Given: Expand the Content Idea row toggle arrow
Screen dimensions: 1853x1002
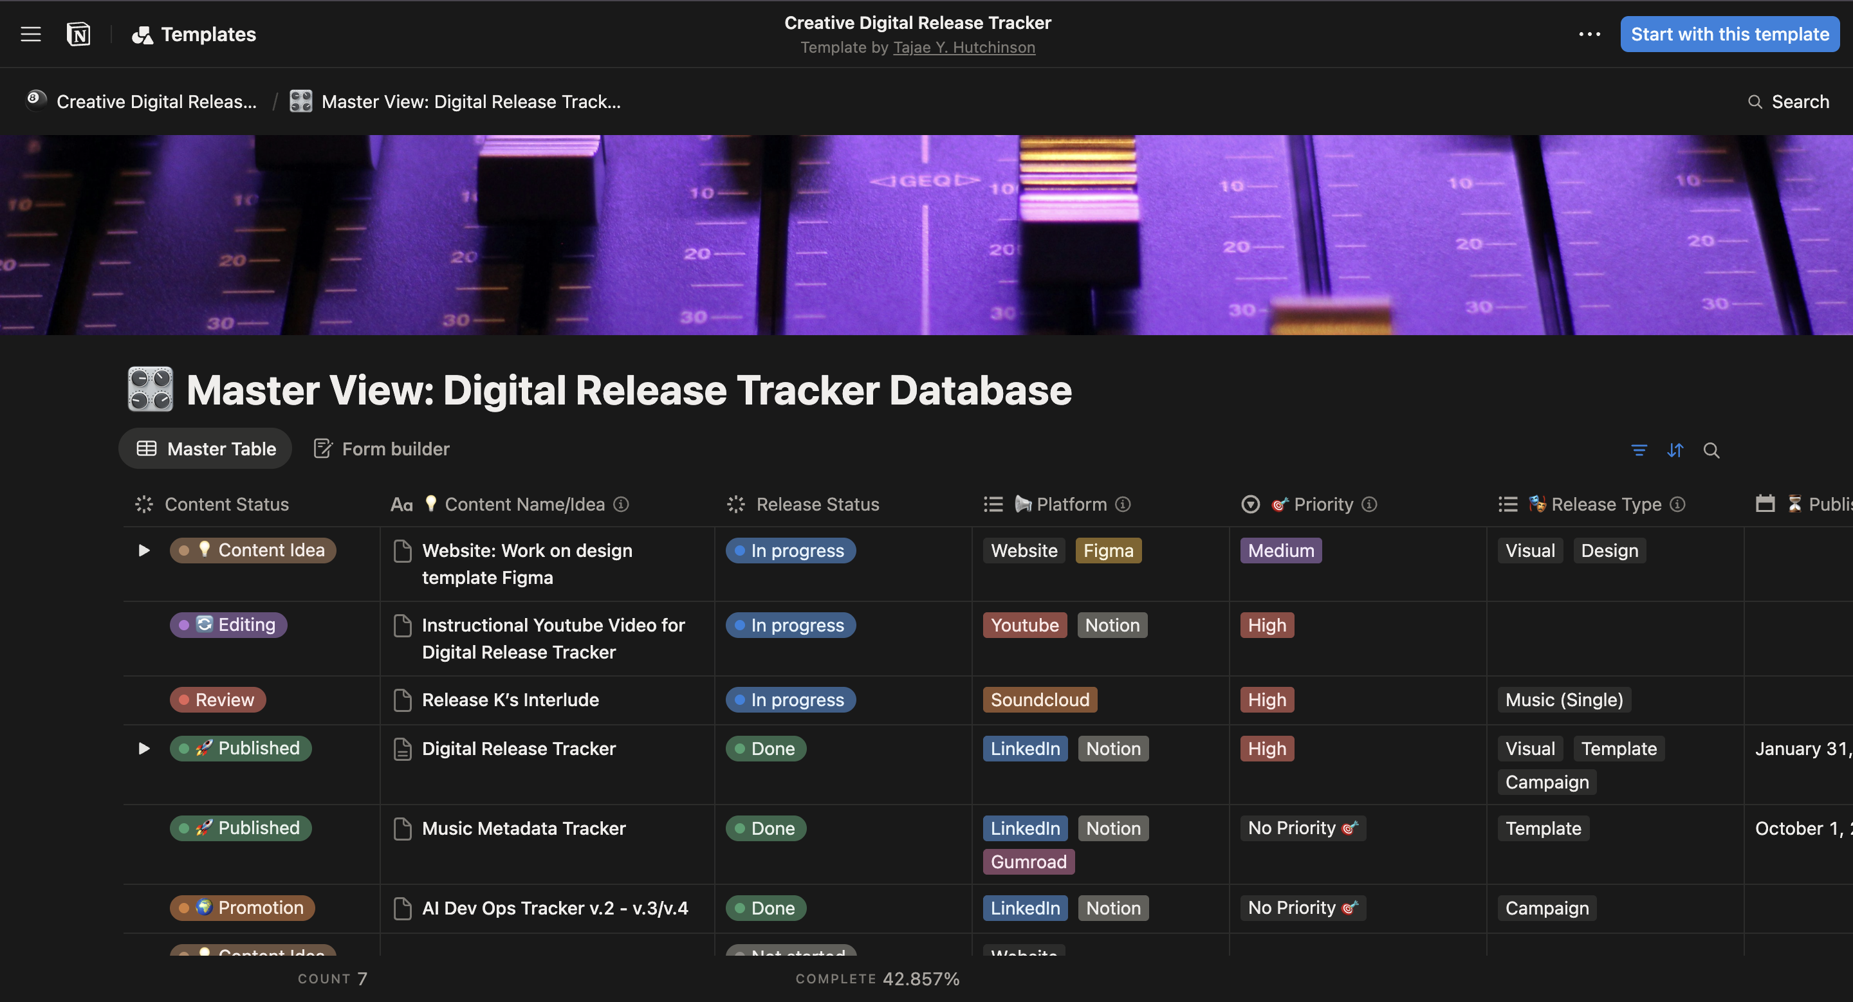Looking at the screenshot, I should coord(144,551).
